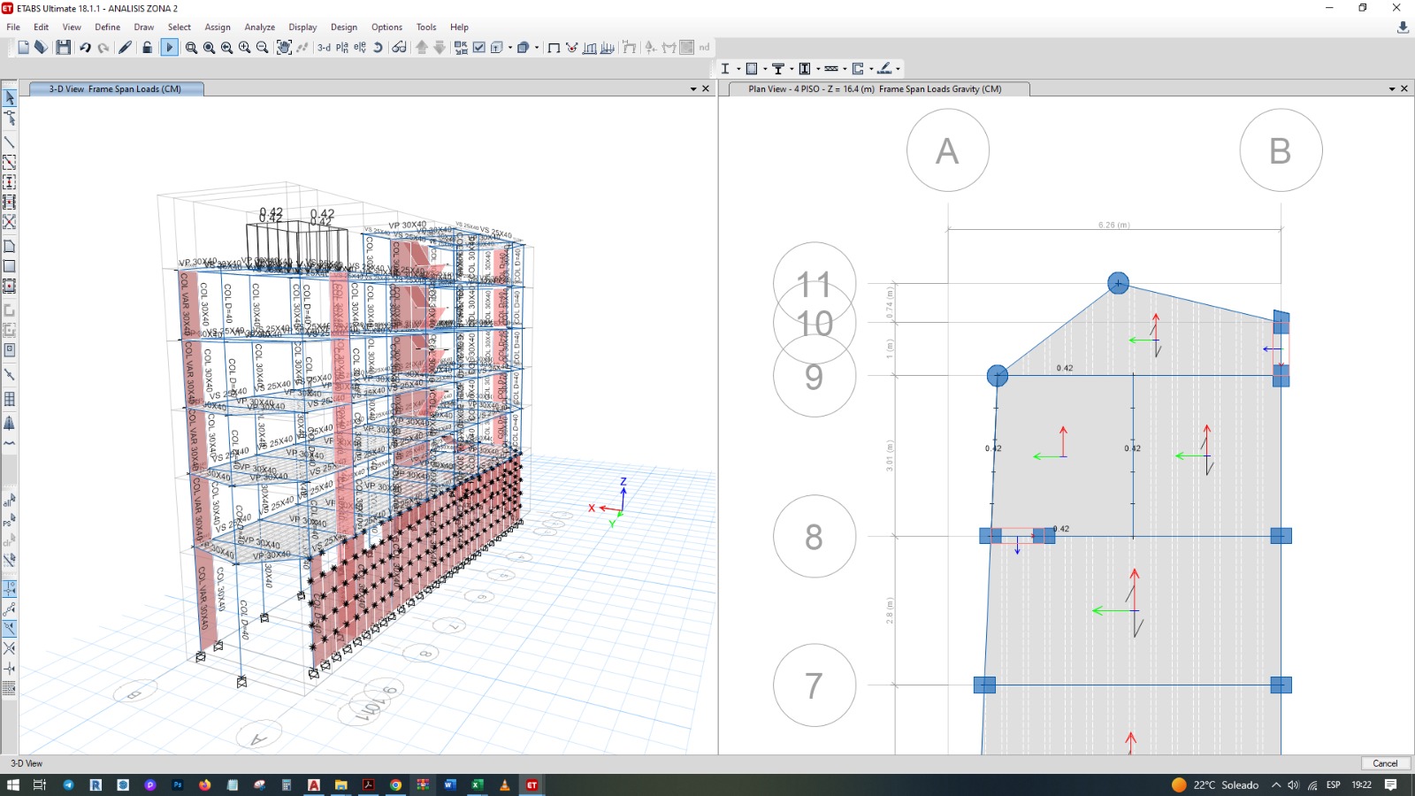The image size is (1415, 796).
Task: Click the Set Display Options checkmark icon
Action: pyautogui.click(x=479, y=48)
